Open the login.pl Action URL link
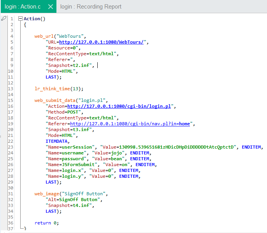 pyautogui.click(x=119, y=106)
